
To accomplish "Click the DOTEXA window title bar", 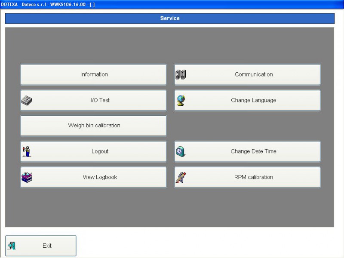I will point(172,3).
